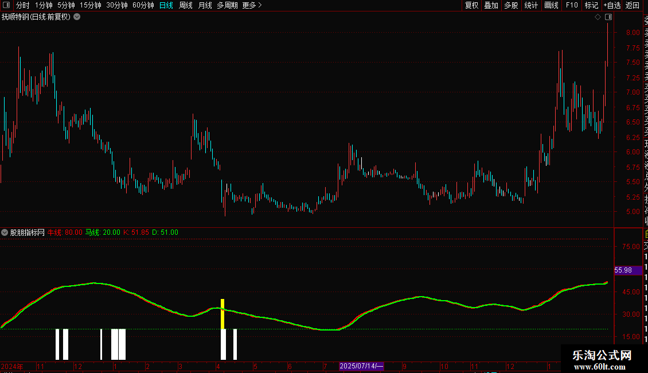
Task: Click the K: 51.85 indicator value
Action: click(x=136, y=232)
